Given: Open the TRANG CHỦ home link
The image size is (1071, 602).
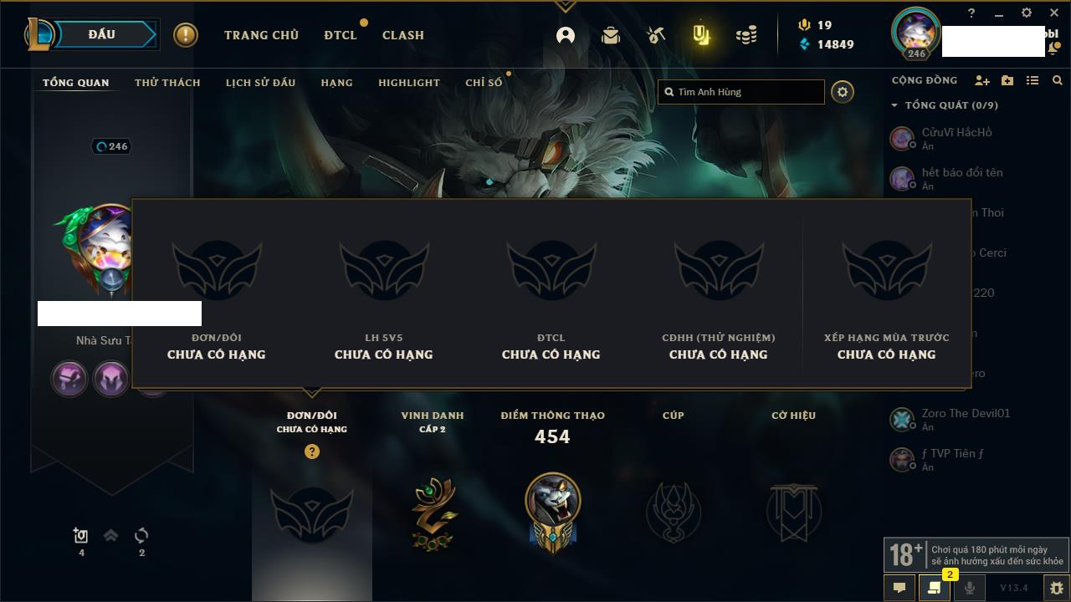Looking at the screenshot, I should (261, 35).
